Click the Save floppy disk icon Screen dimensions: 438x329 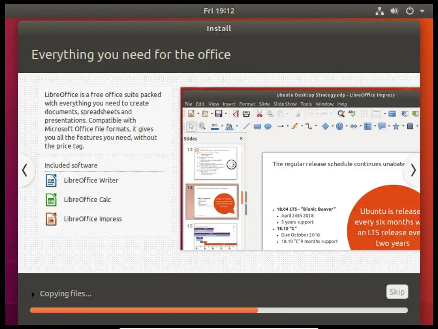pos(219,114)
